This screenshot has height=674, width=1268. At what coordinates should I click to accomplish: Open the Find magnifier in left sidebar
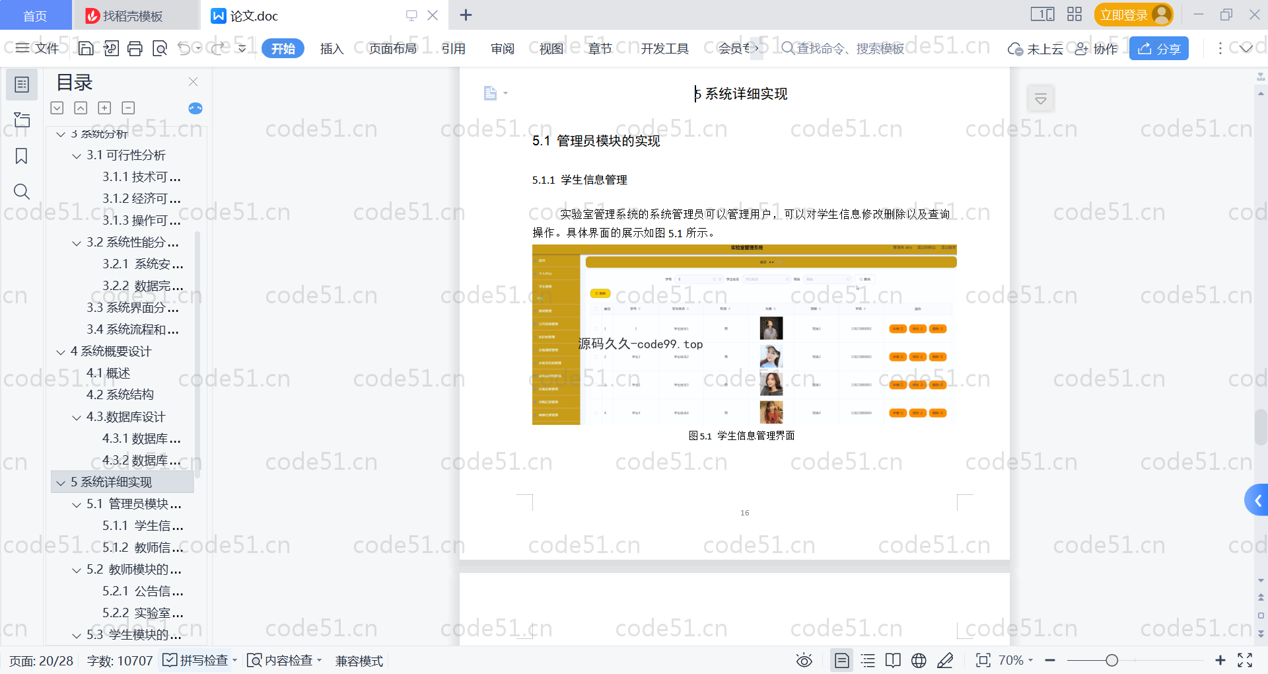coord(22,192)
